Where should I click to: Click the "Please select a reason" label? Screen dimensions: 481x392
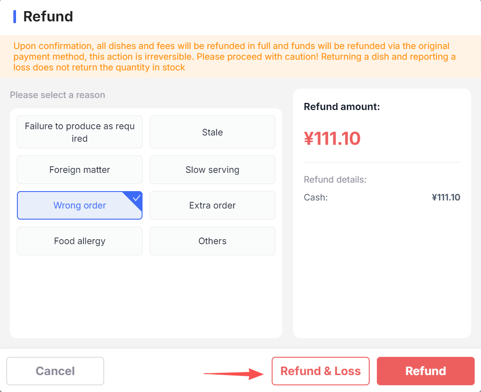[57, 95]
